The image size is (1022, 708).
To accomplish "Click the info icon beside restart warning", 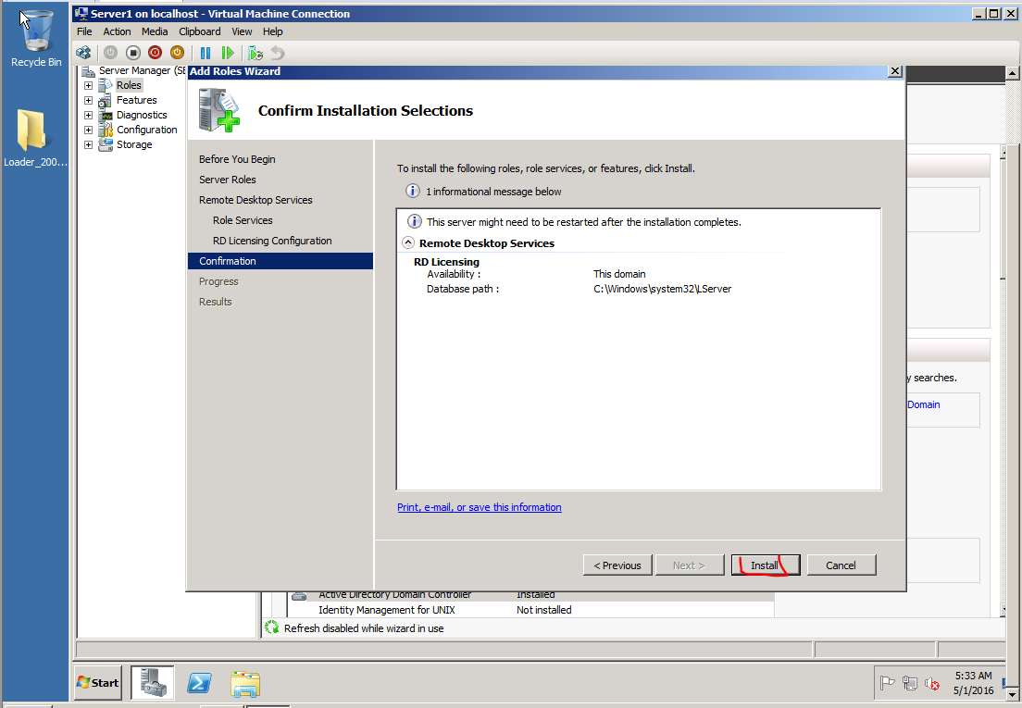I will (414, 221).
